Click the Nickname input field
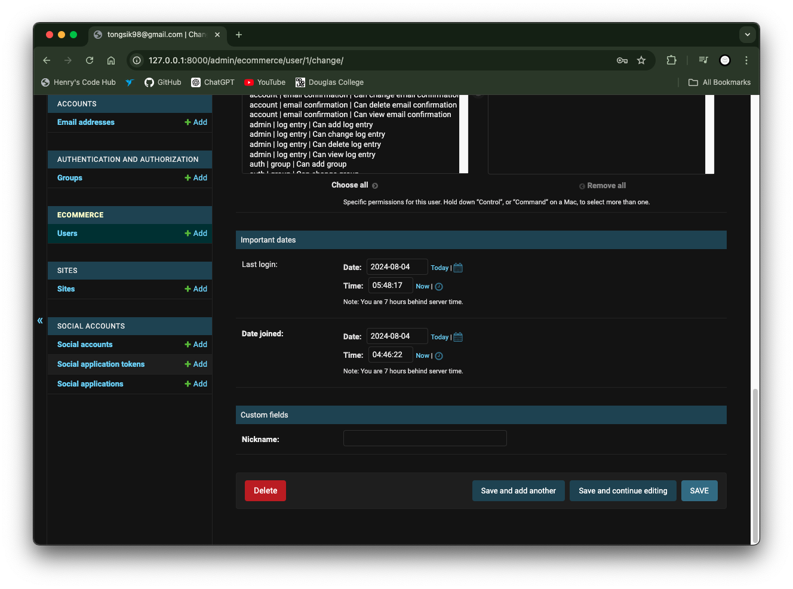793x589 pixels. [425, 438]
